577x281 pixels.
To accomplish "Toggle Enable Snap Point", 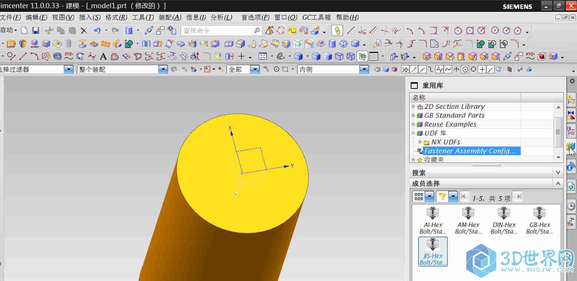I will coord(406,69).
